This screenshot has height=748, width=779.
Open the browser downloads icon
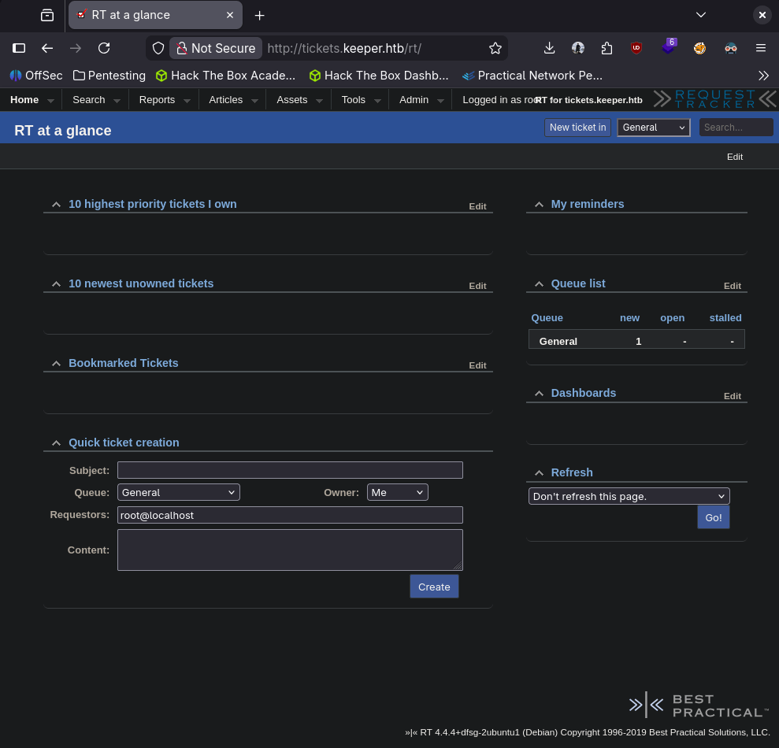click(550, 48)
